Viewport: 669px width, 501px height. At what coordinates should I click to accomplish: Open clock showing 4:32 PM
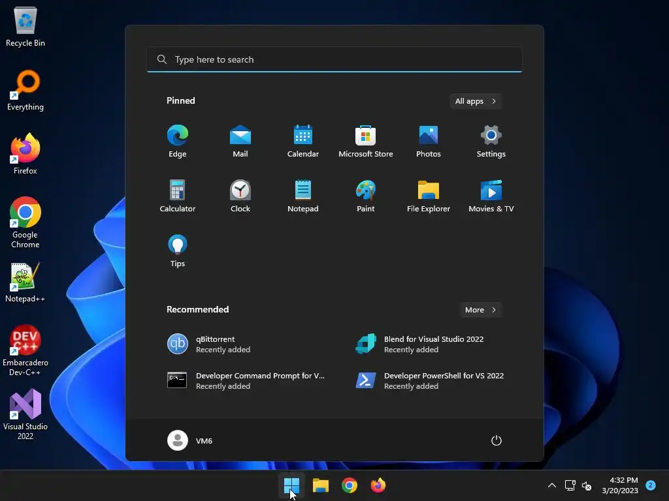tap(620, 485)
